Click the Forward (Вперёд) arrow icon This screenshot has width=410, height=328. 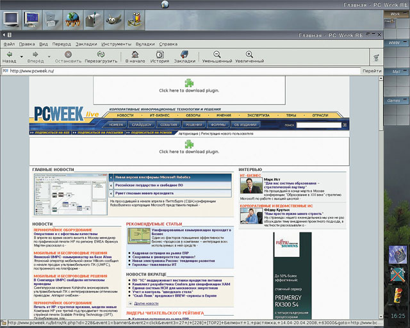pos(35,54)
